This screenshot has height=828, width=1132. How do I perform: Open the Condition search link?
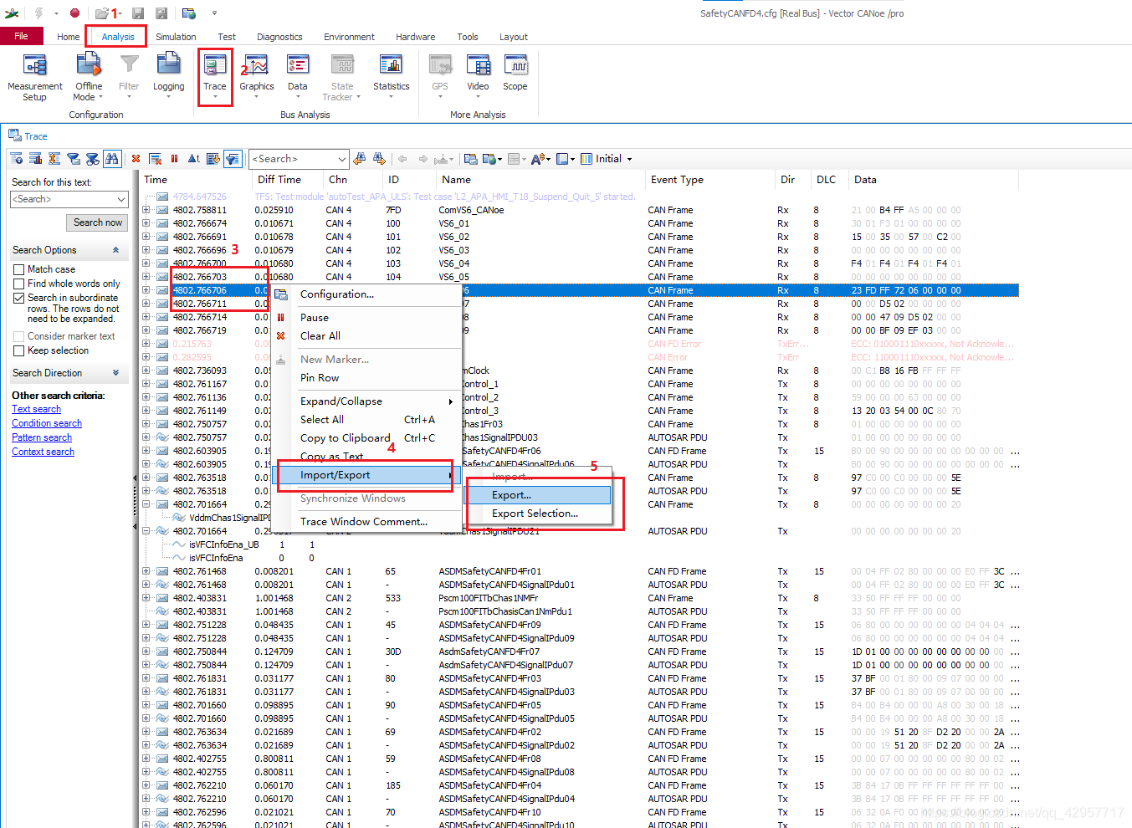click(47, 423)
